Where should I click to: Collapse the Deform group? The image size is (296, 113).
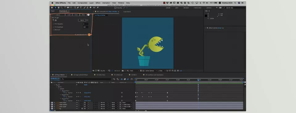pyautogui.click(x=59, y=89)
